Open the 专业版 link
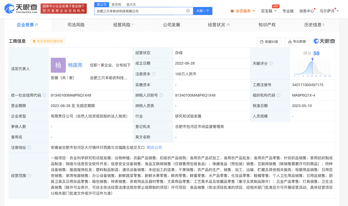 pos(288,11)
